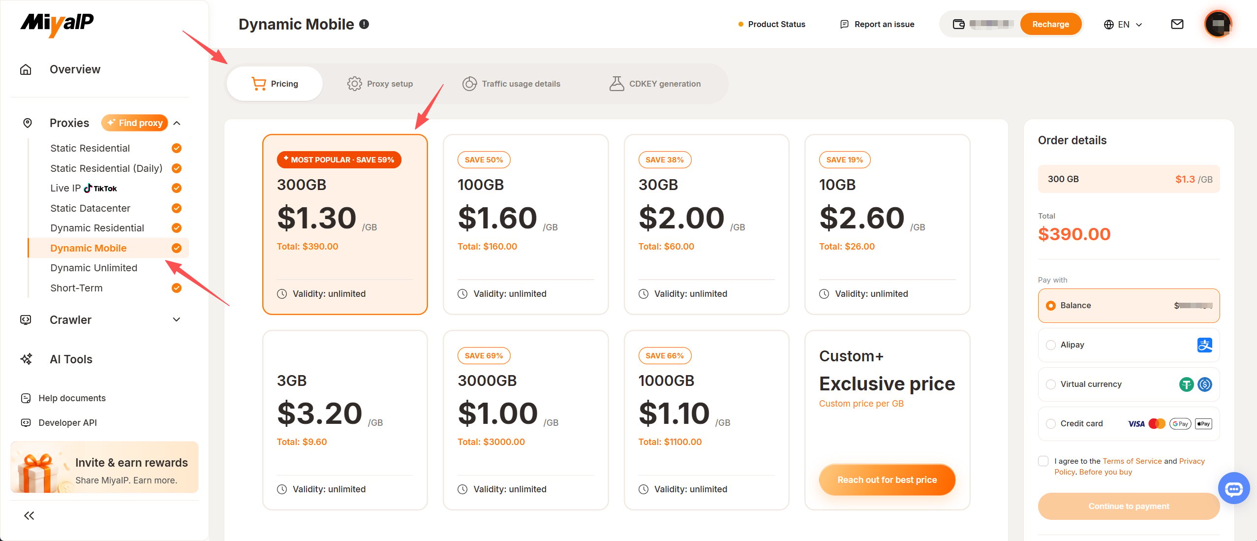
Task: Click the AI Tools sparkle icon
Action: click(x=26, y=359)
